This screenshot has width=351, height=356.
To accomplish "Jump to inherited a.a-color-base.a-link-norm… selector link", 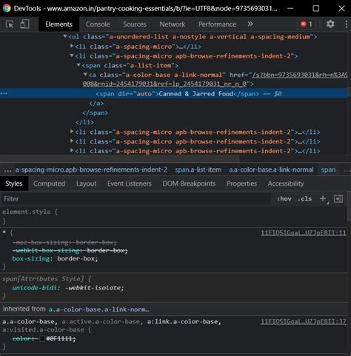I will tap(98, 309).
